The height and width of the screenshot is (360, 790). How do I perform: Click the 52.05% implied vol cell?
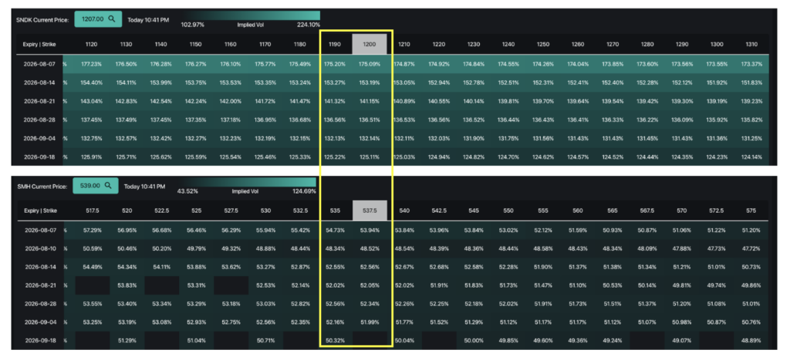370,285
